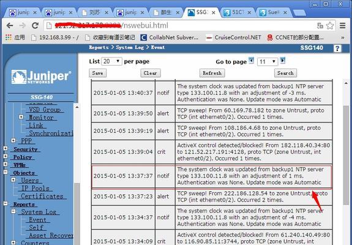Collapse the Reports tree node
This screenshot has height=245, width=352.
coord(6,204)
